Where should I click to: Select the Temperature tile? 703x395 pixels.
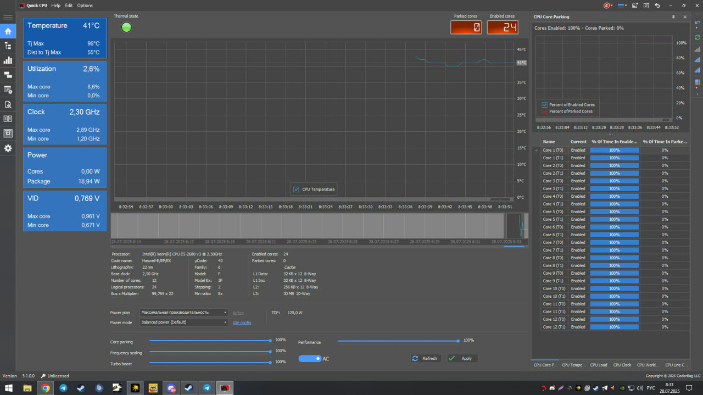(x=64, y=37)
